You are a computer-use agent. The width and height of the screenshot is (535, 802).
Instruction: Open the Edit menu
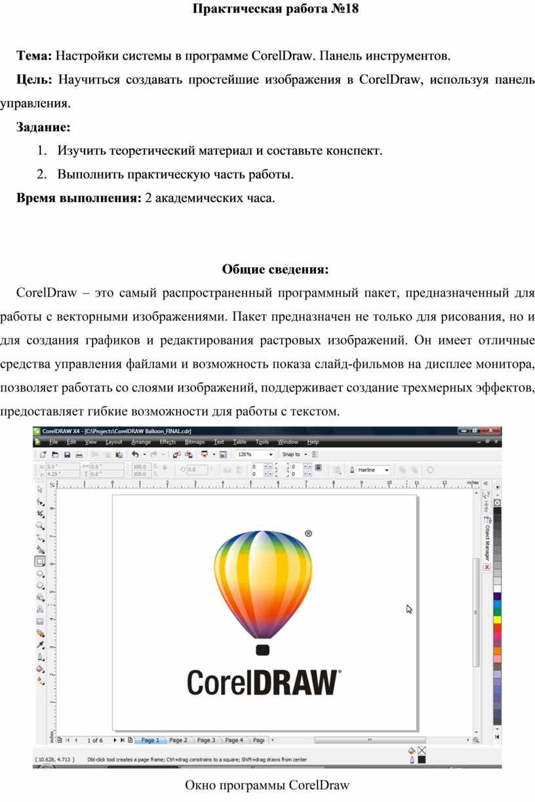click(x=71, y=442)
